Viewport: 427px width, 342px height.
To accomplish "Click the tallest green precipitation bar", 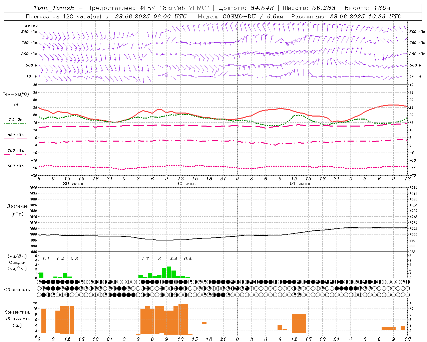I will tap(169, 272).
